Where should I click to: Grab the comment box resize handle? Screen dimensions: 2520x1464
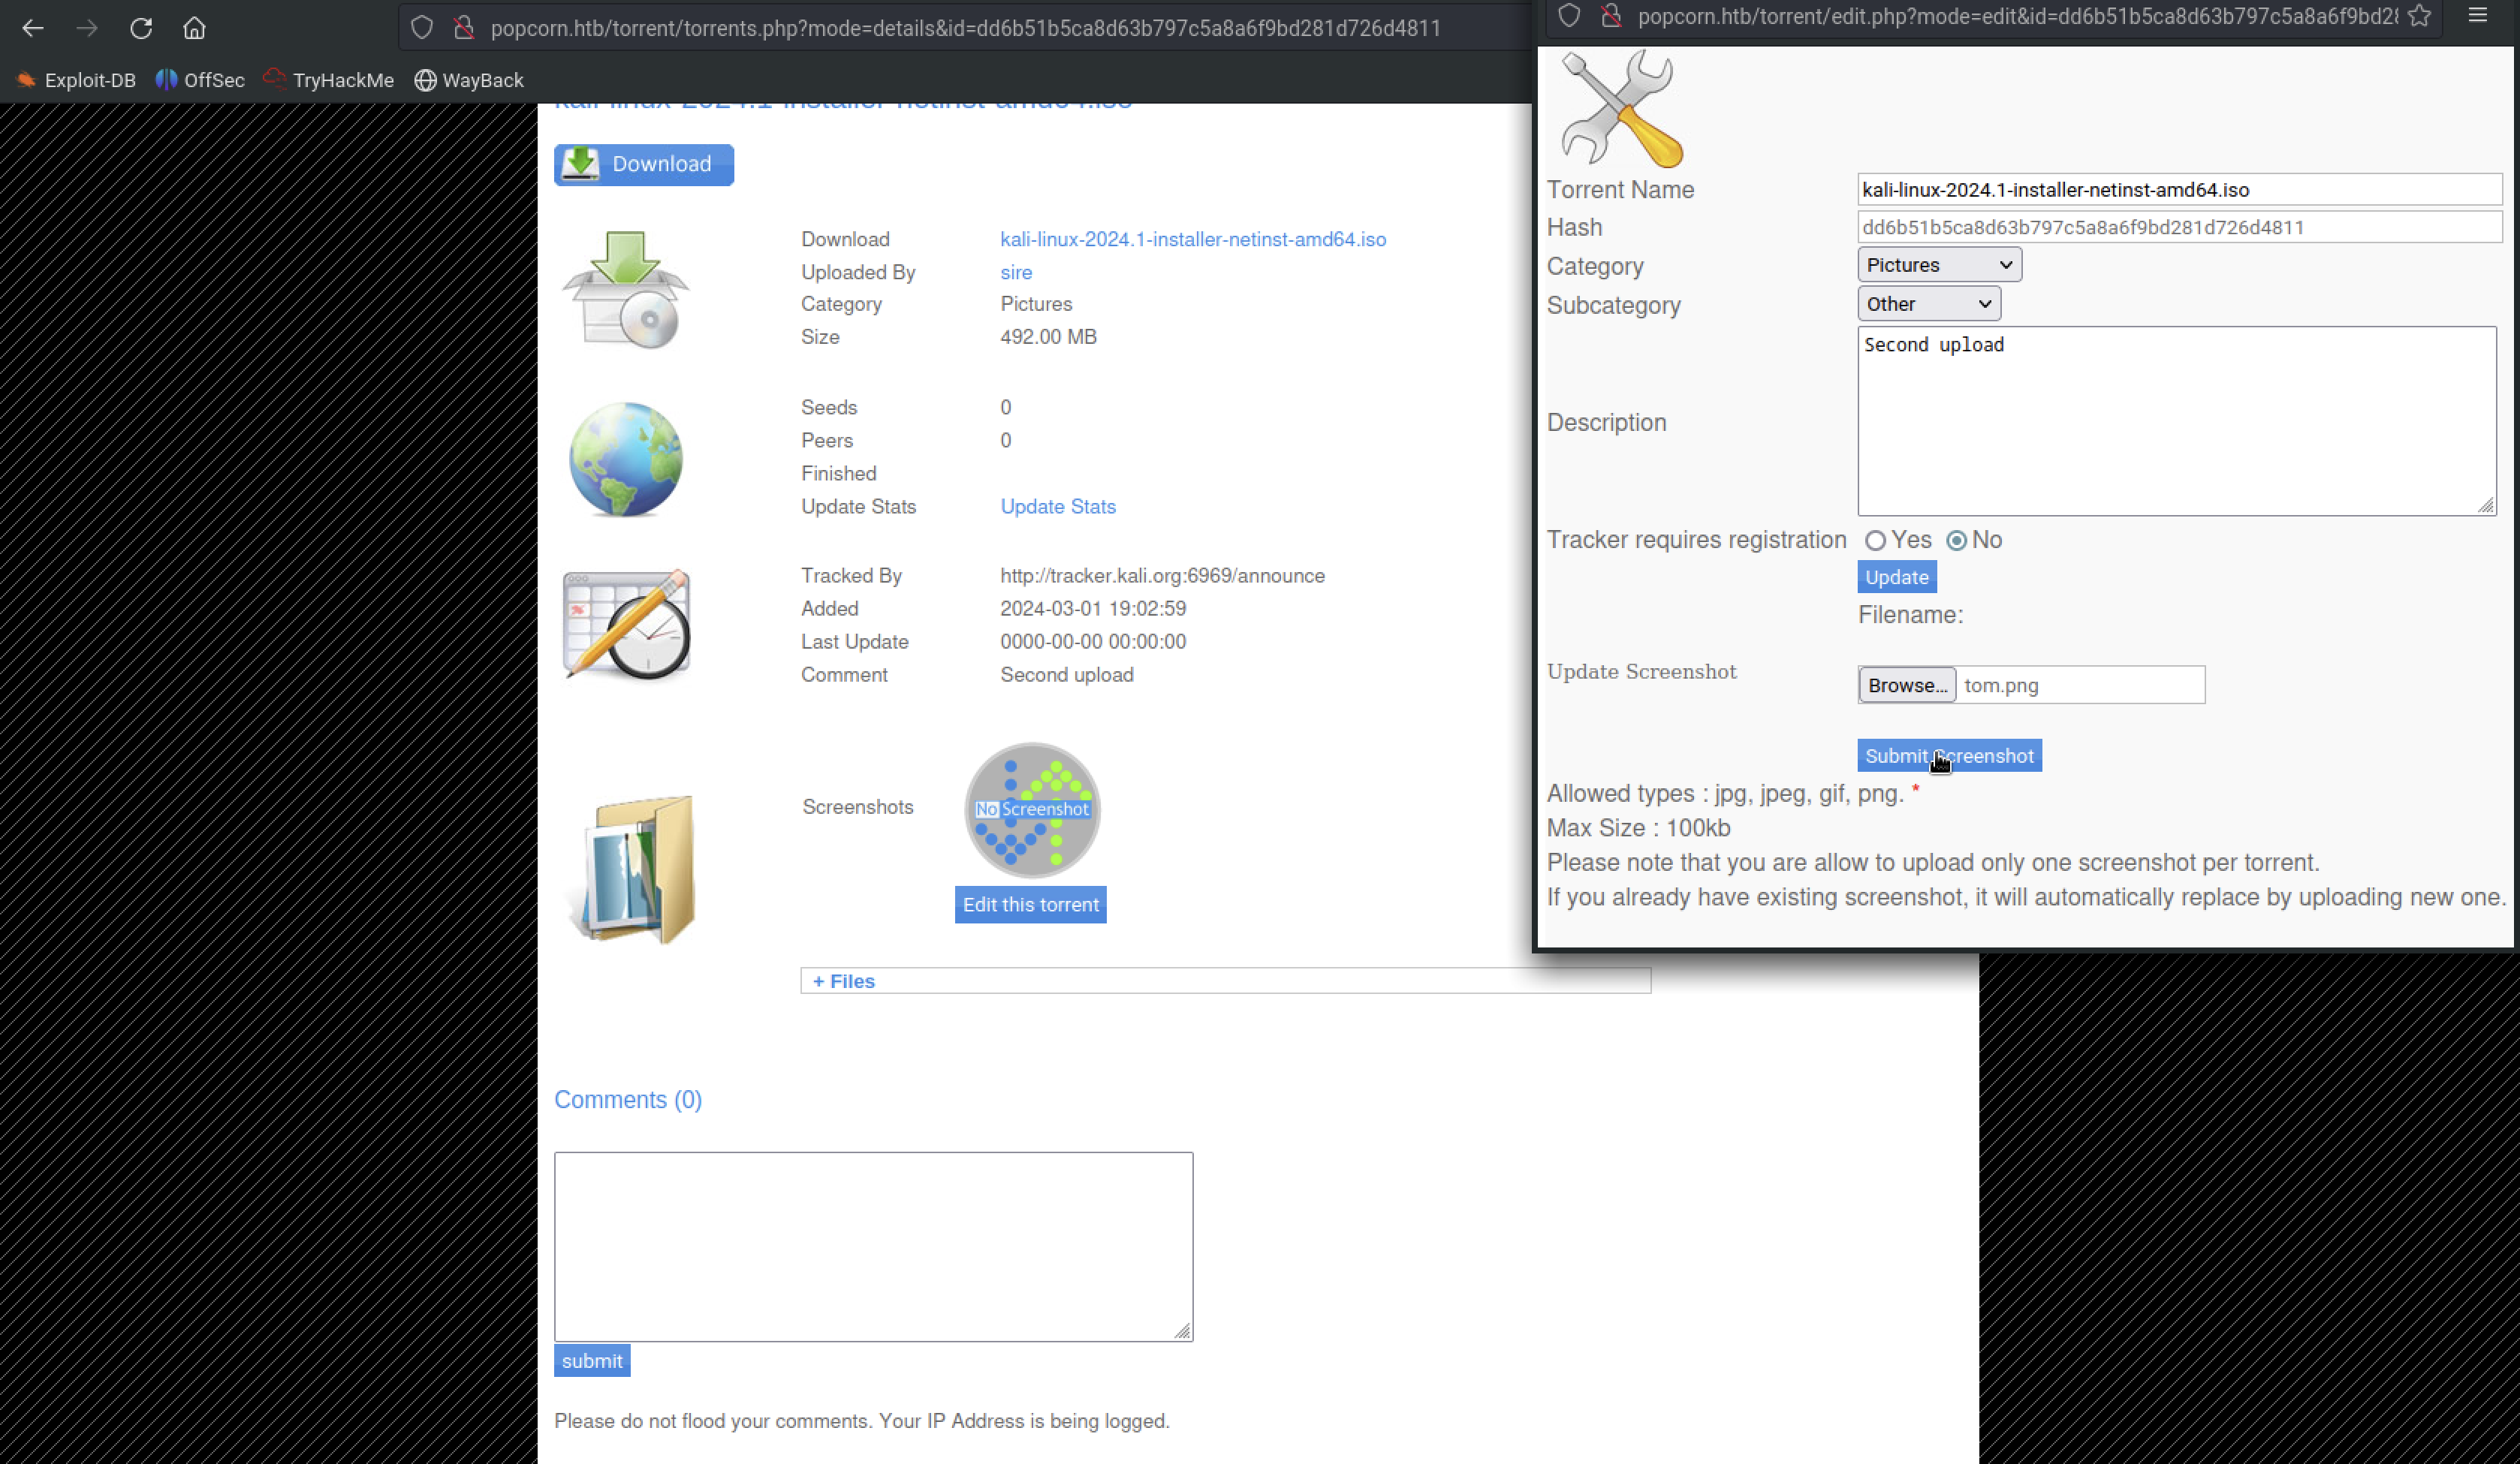(1182, 1331)
